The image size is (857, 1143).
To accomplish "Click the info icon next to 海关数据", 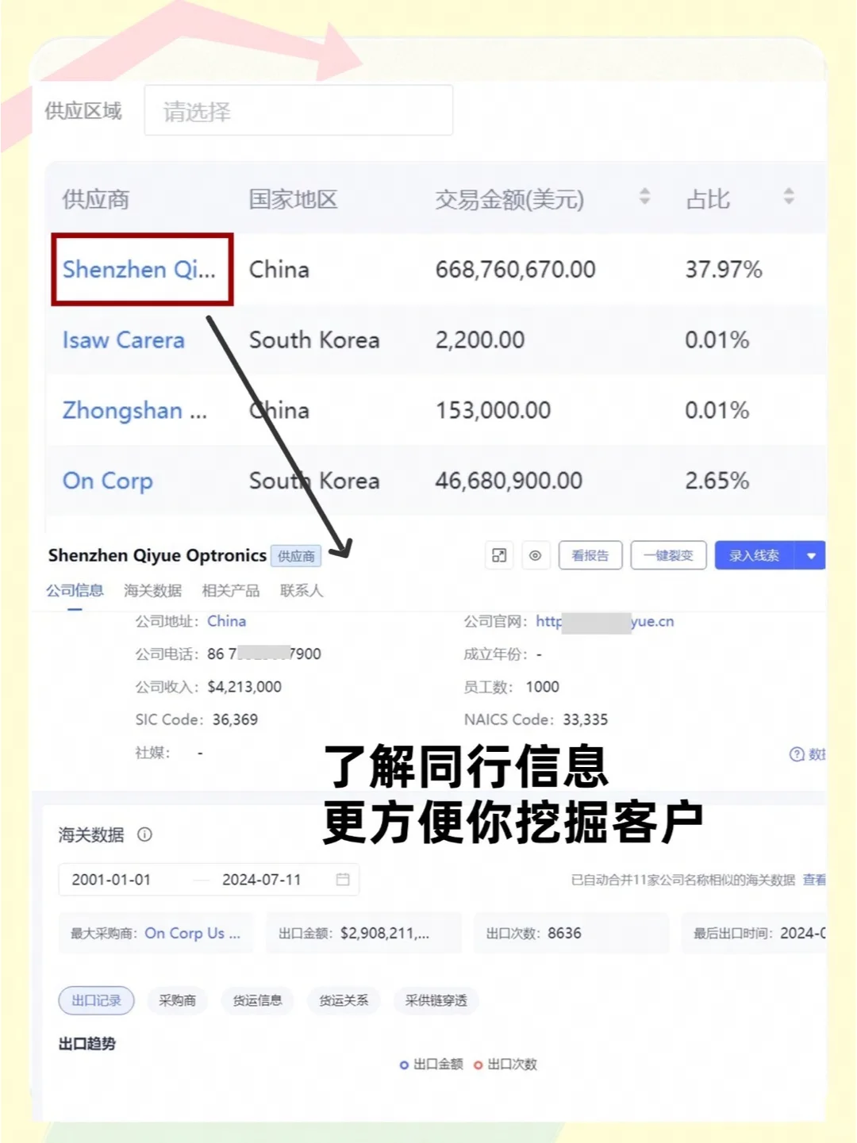I will 145,834.
